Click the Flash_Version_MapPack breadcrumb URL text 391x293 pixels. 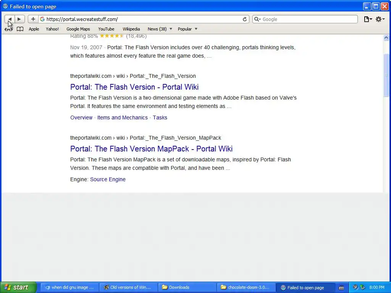pos(145,138)
